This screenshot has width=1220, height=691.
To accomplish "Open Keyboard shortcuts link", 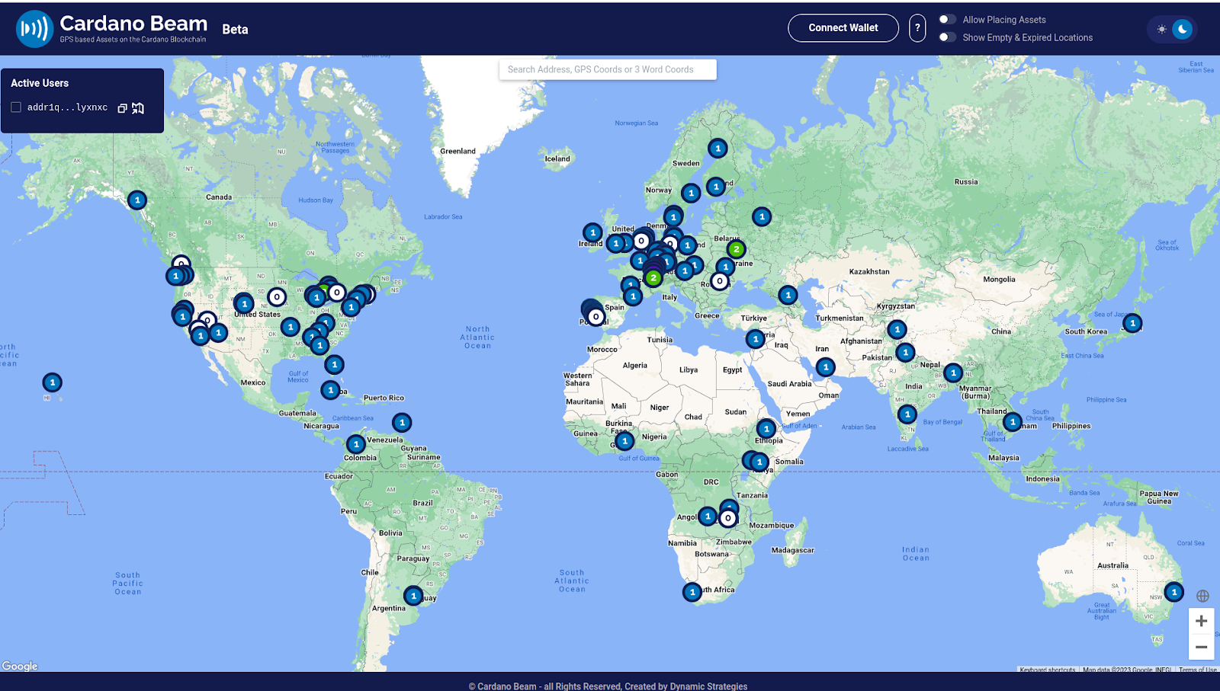I will (1048, 670).
